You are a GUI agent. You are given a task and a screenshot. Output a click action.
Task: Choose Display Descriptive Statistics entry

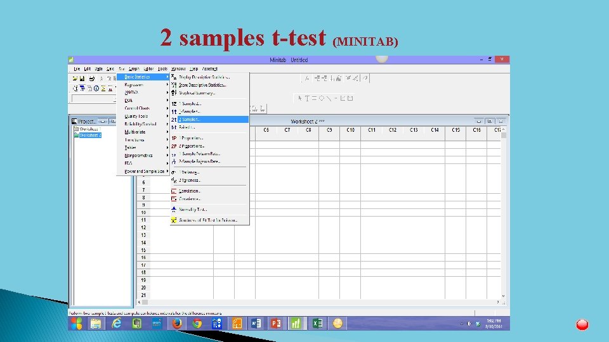coord(210,77)
